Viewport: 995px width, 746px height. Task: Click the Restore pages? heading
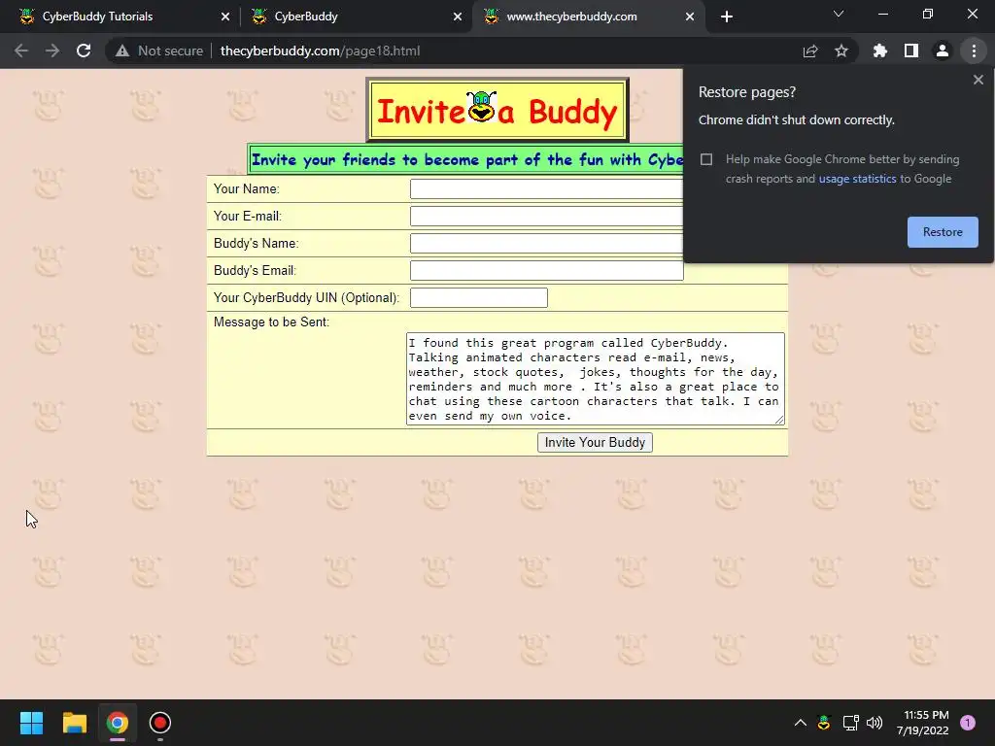click(747, 92)
